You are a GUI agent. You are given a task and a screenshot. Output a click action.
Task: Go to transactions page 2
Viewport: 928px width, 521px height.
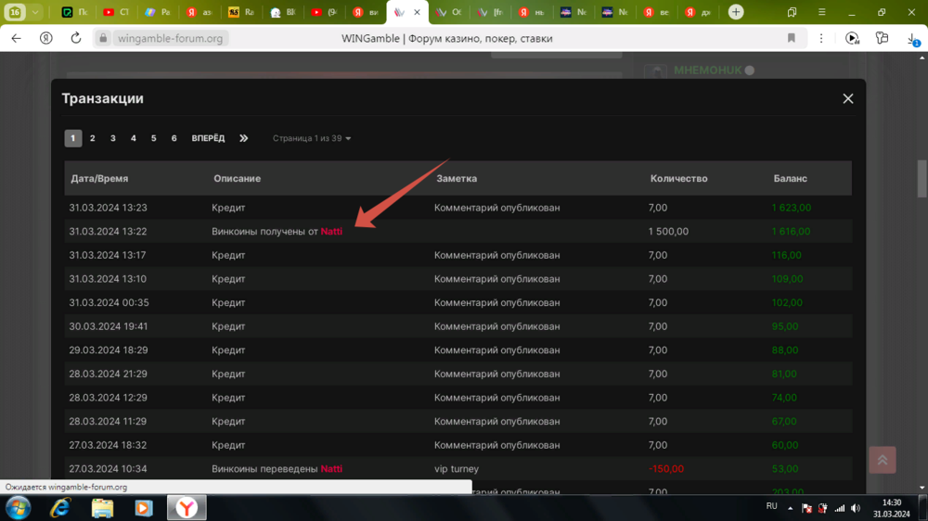click(x=93, y=138)
